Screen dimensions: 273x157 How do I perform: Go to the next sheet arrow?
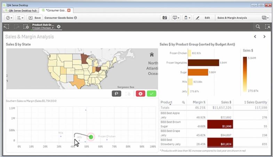[264, 36]
